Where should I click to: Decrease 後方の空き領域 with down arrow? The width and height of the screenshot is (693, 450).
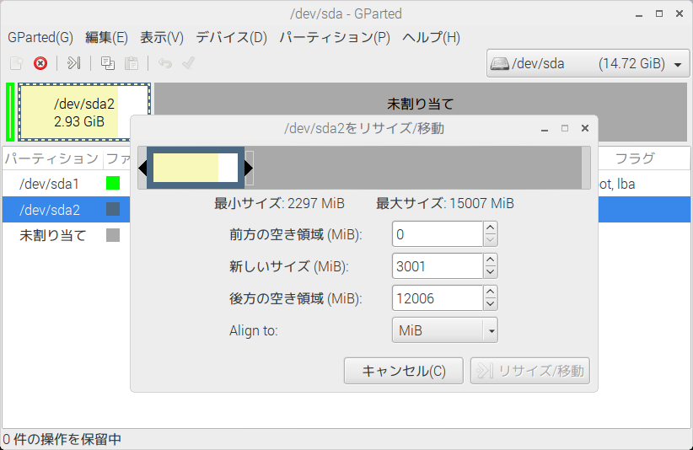490,305
